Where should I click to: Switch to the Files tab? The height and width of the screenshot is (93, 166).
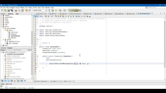point(17,14)
